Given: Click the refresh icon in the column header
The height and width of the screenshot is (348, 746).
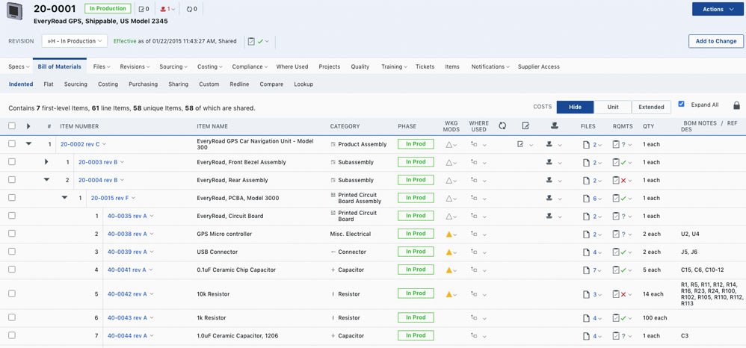Looking at the screenshot, I should coord(502,126).
